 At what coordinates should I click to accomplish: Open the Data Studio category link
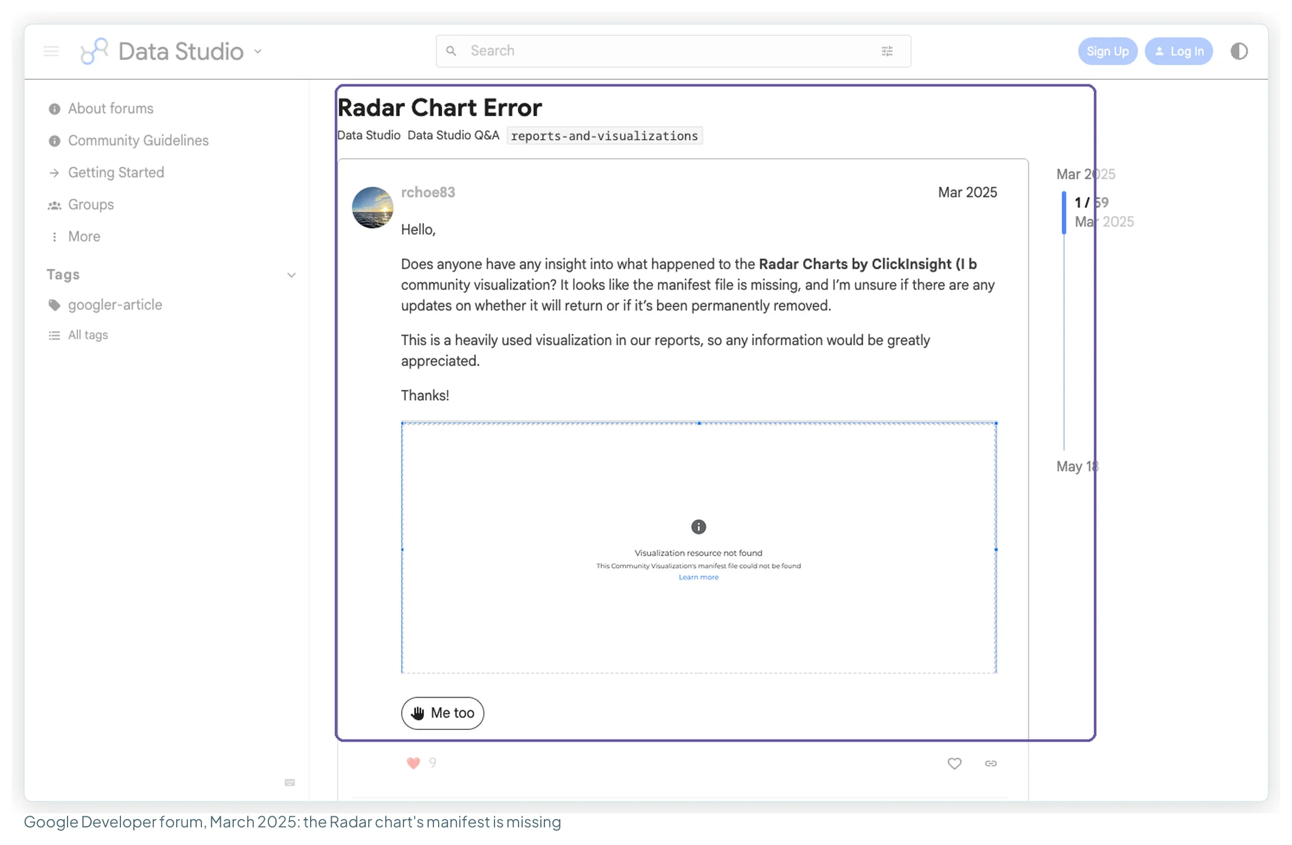369,135
